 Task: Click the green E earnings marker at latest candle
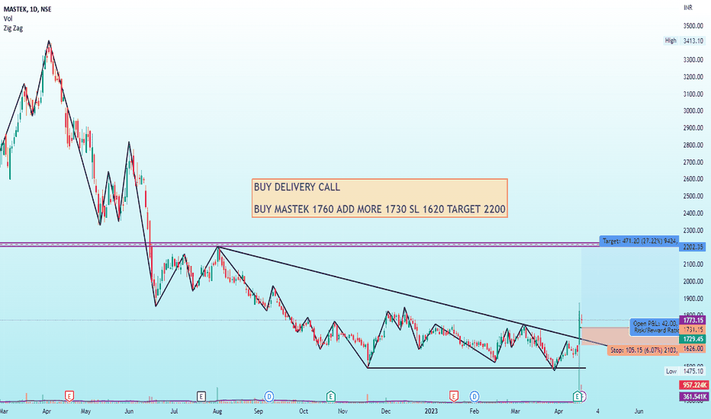[x=577, y=396]
